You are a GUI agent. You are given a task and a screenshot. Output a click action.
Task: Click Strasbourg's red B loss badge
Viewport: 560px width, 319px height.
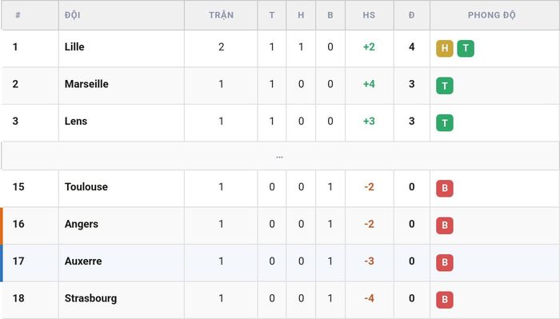tap(444, 300)
